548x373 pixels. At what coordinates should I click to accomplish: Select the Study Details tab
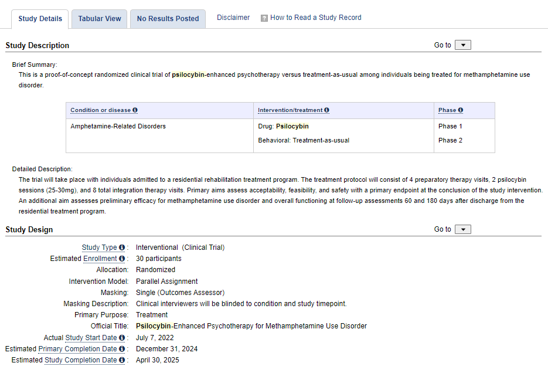click(x=40, y=19)
